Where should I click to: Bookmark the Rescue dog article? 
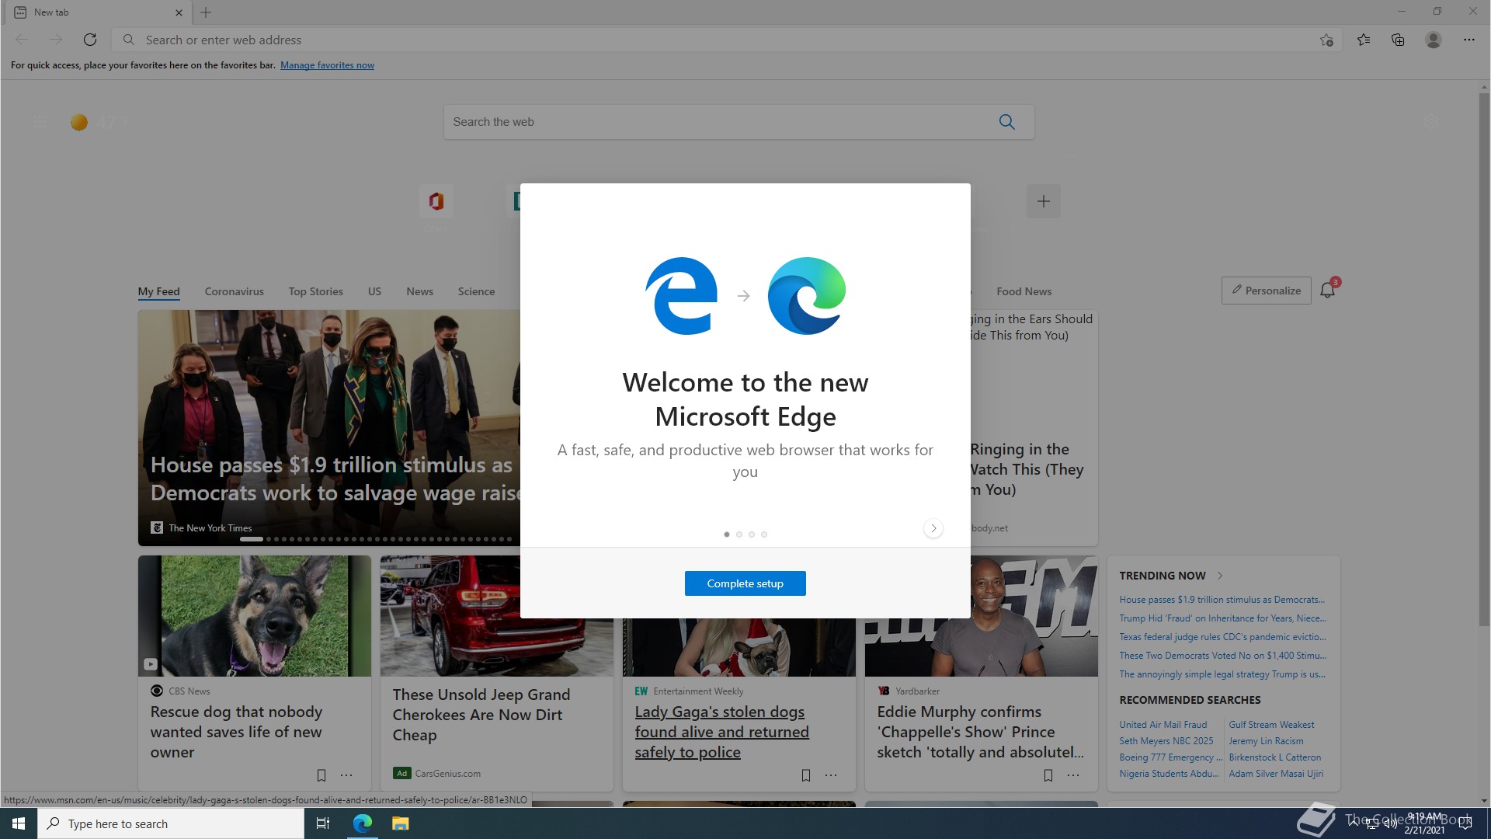[321, 775]
